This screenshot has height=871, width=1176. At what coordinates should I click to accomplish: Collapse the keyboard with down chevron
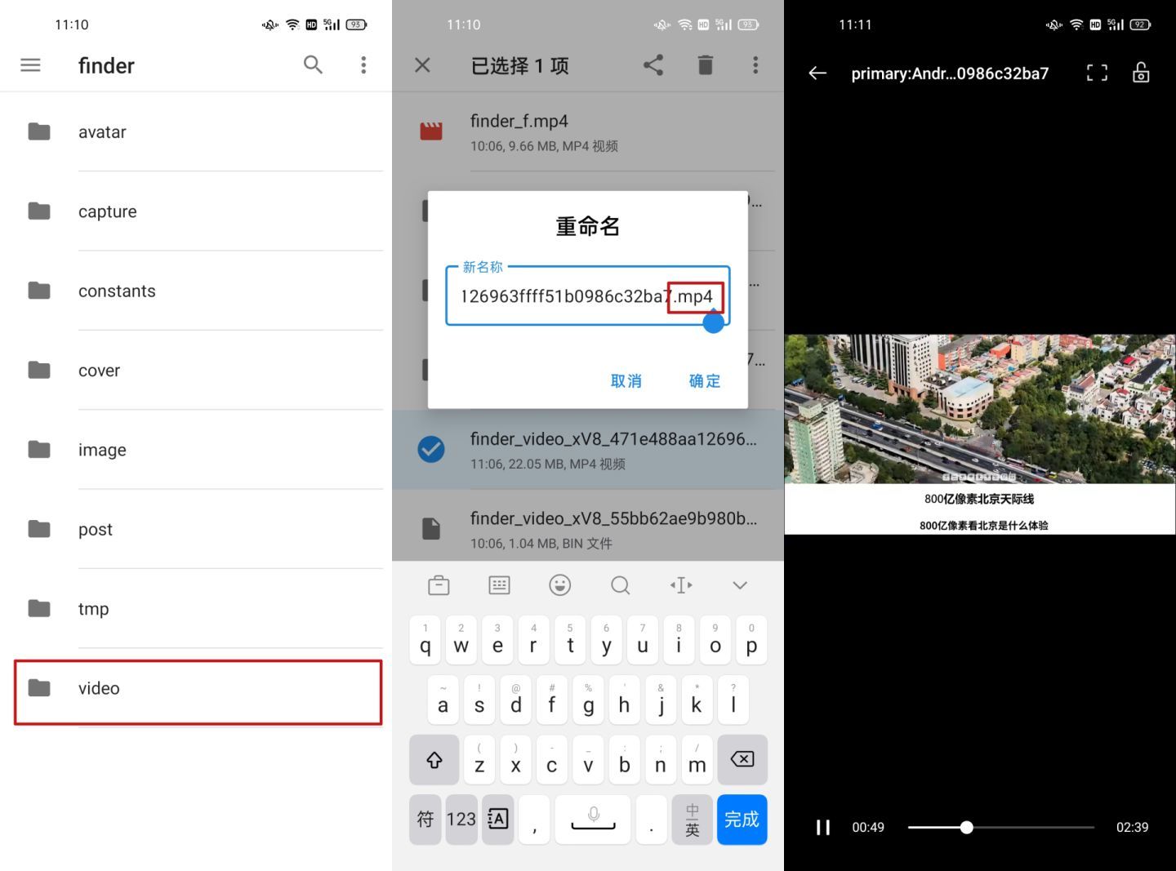coord(740,585)
